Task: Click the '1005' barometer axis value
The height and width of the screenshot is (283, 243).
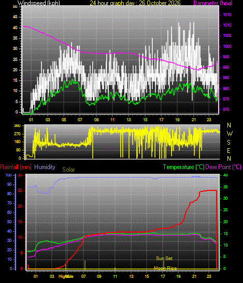Action: click(227, 35)
